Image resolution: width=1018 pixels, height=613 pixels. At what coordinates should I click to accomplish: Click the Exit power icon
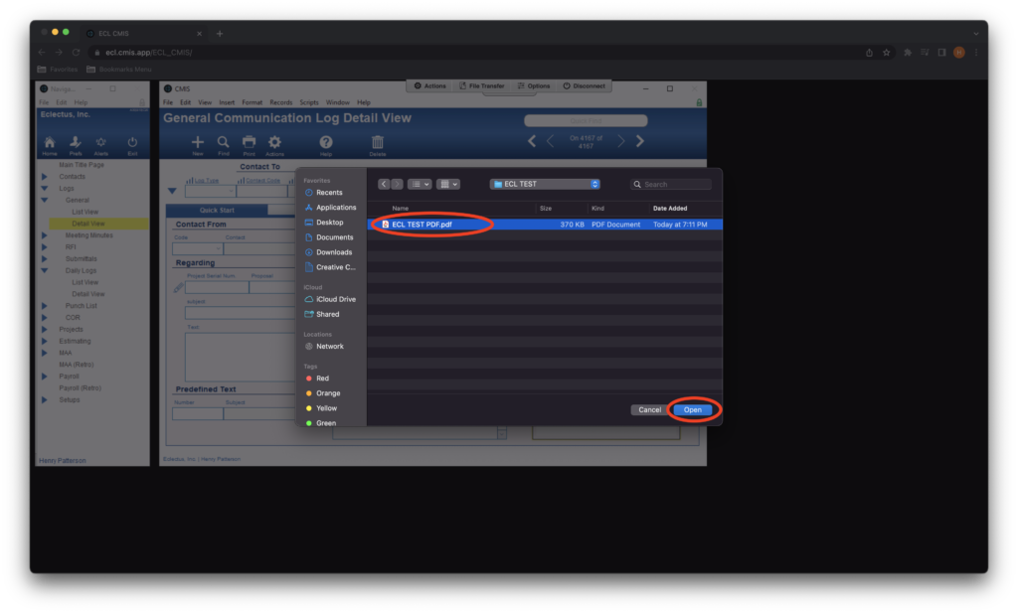click(x=132, y=143)
